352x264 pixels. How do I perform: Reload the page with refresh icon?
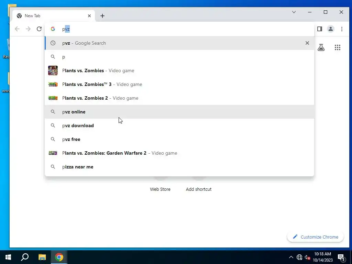click(39, 29)
